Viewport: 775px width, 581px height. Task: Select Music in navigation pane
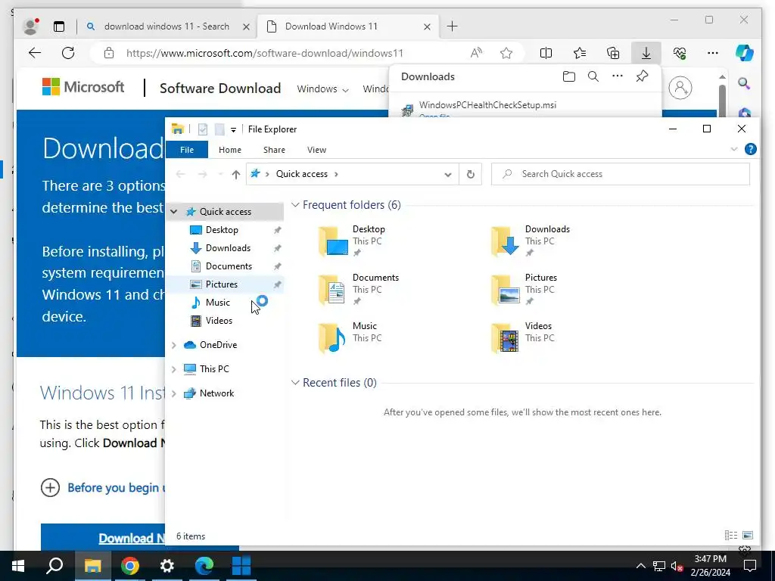pyautogui.click(x=217, y=303)
